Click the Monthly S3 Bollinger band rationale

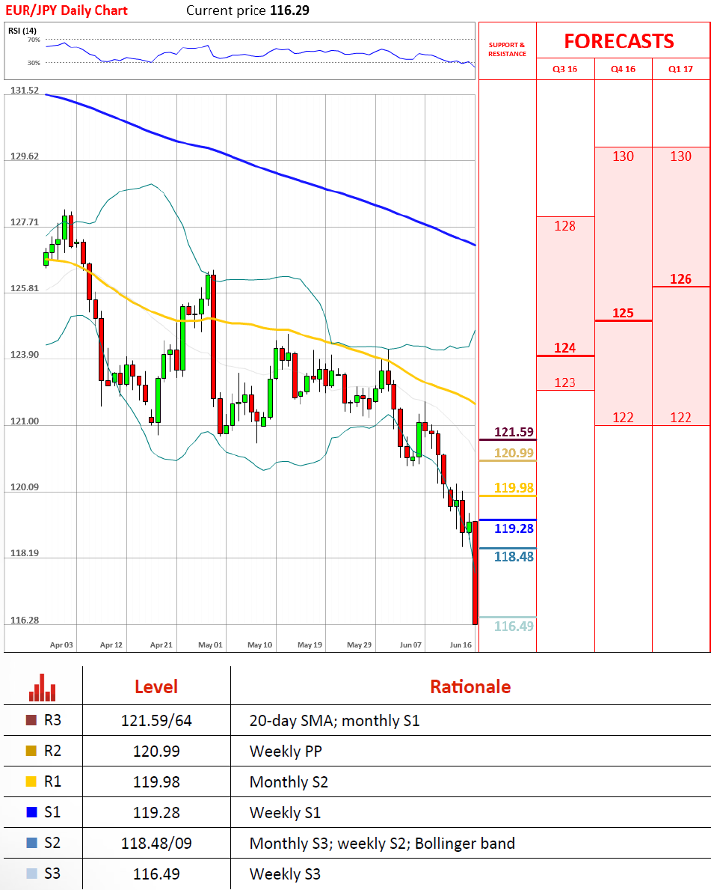point(382,844)
